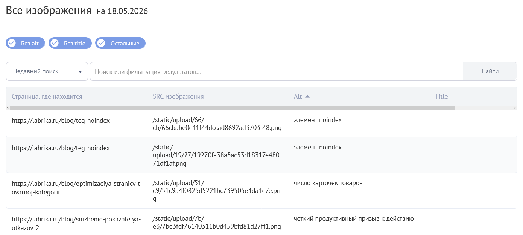Click SRC path starting /static/upload/19/27/
The width and height of the screenshot is (523, 235).
click(216, 155)
